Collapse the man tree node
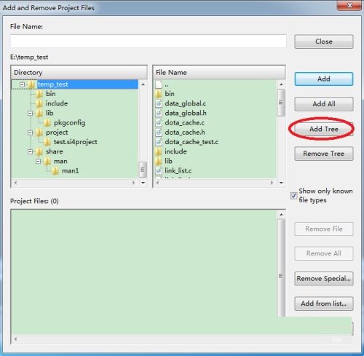The image size is (364, 356). [38, 162]
